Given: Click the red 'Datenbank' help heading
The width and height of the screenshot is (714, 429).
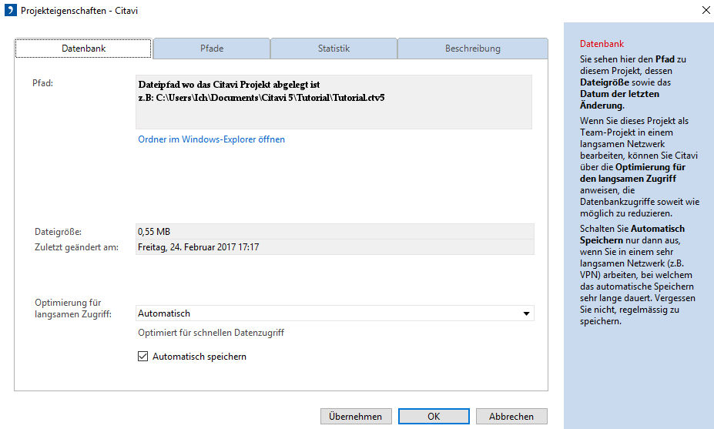Looking at the screenshot, I should [x=602, y=44].
